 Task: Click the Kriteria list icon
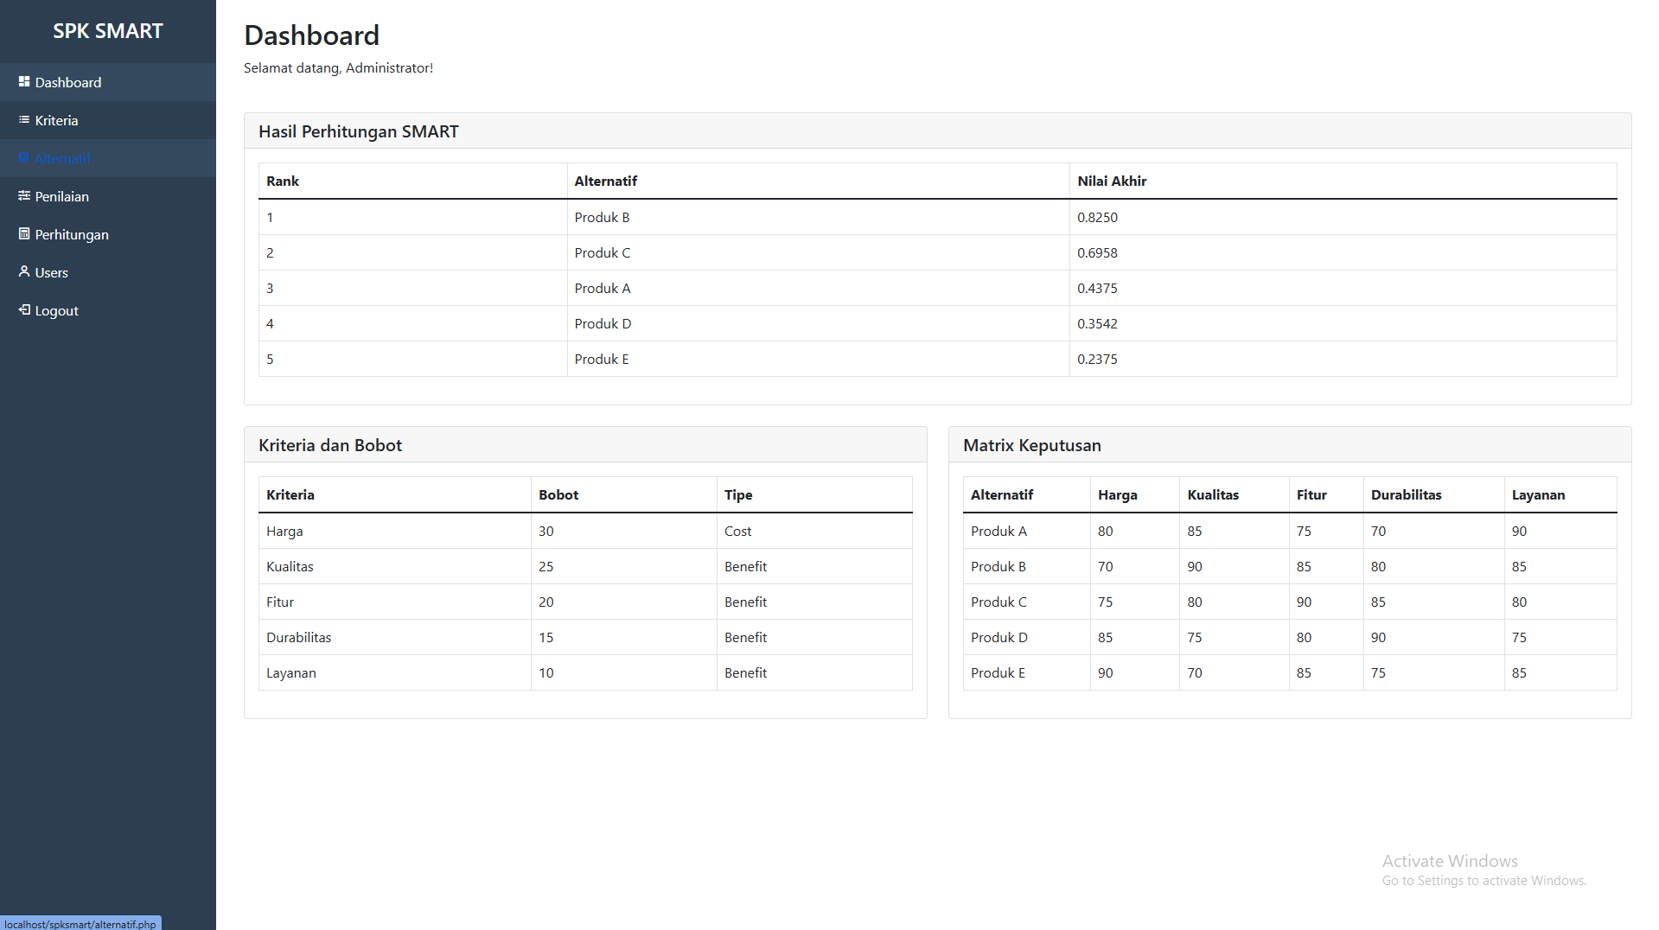tap(24, 119)
